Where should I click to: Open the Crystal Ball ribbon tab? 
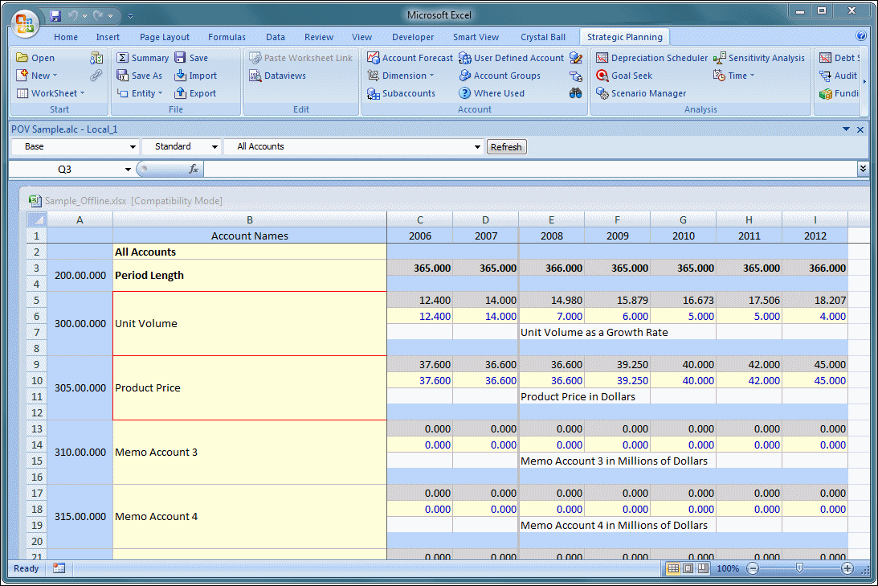(543, 37)
